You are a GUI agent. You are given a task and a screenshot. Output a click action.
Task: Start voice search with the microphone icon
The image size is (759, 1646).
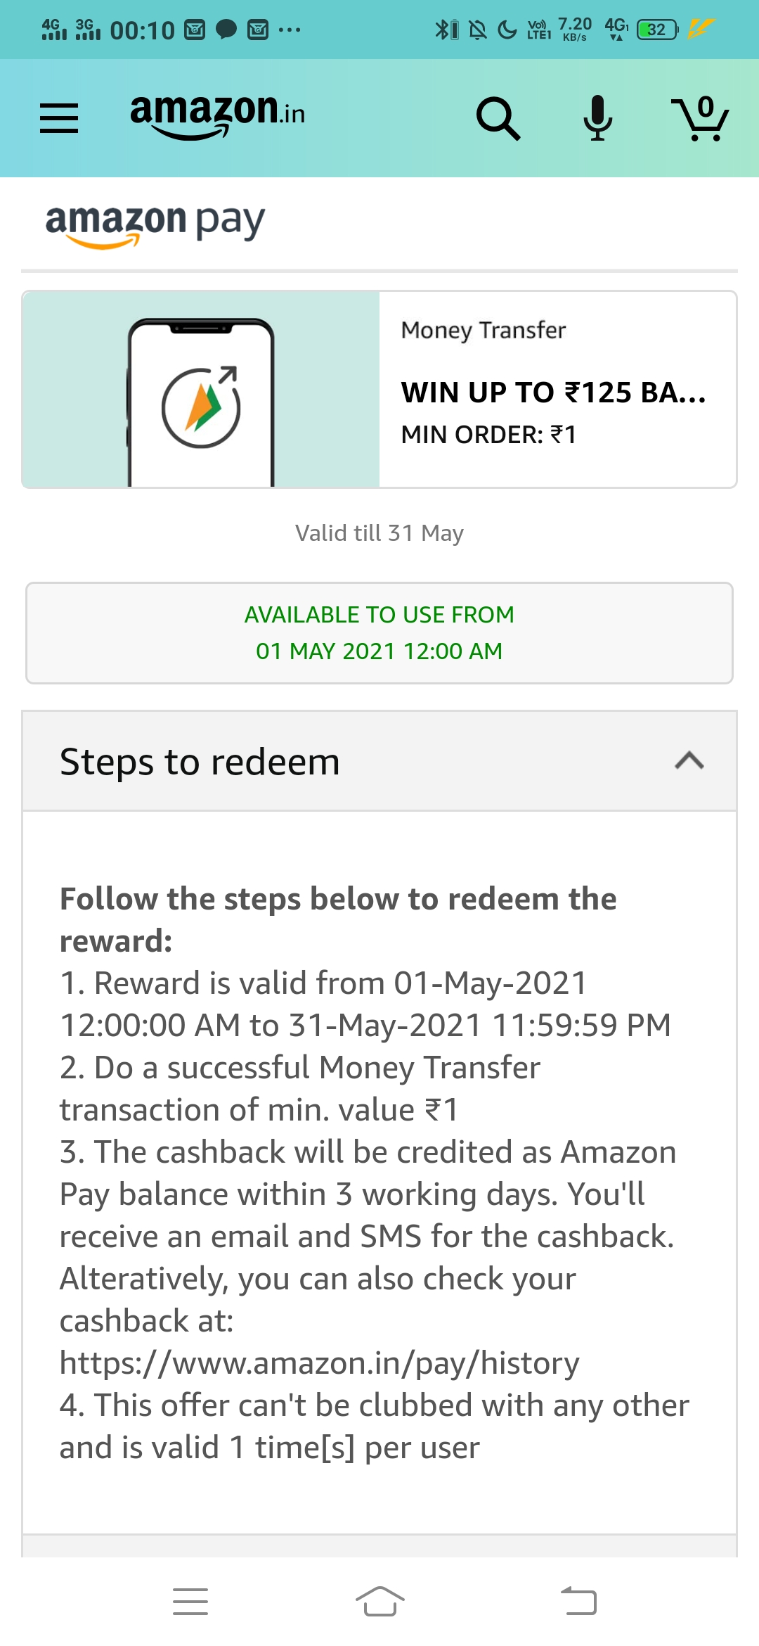point(597,117)
